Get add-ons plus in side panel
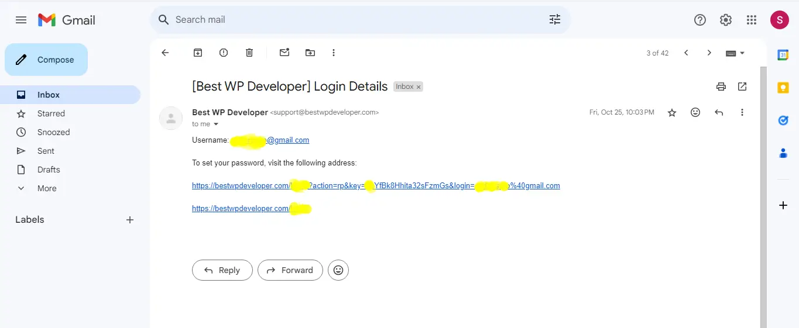 pyautogui.click(x=783, y=205)
